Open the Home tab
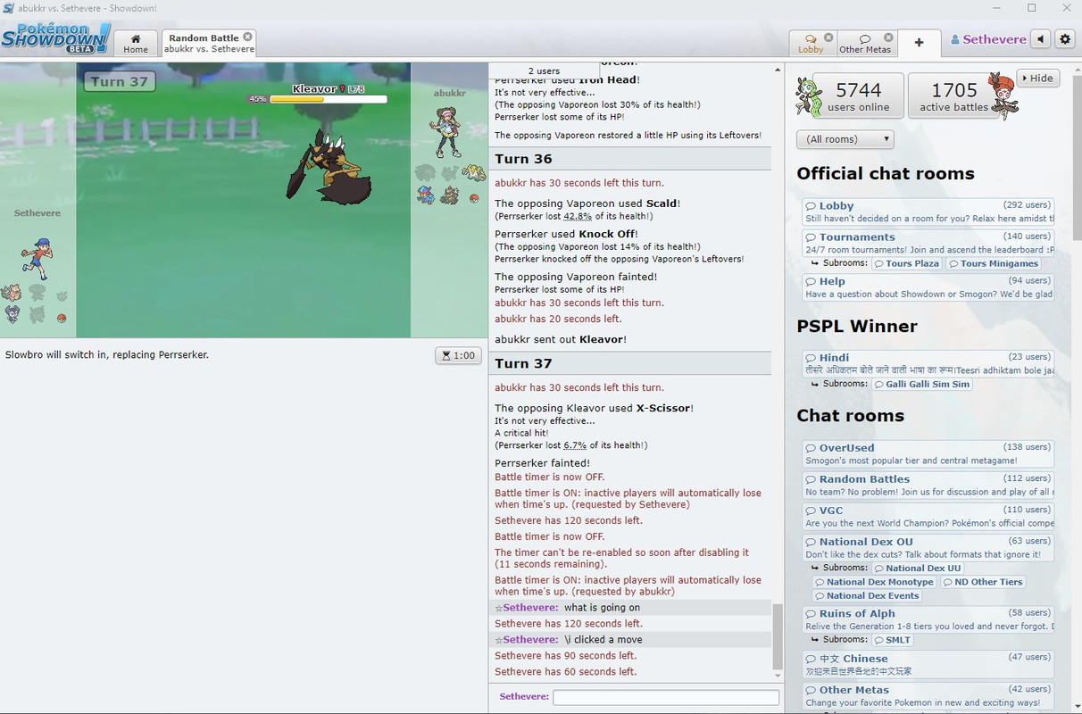Image resolution: width=1082 pixels, height=714 pixels. pos(136,43)
